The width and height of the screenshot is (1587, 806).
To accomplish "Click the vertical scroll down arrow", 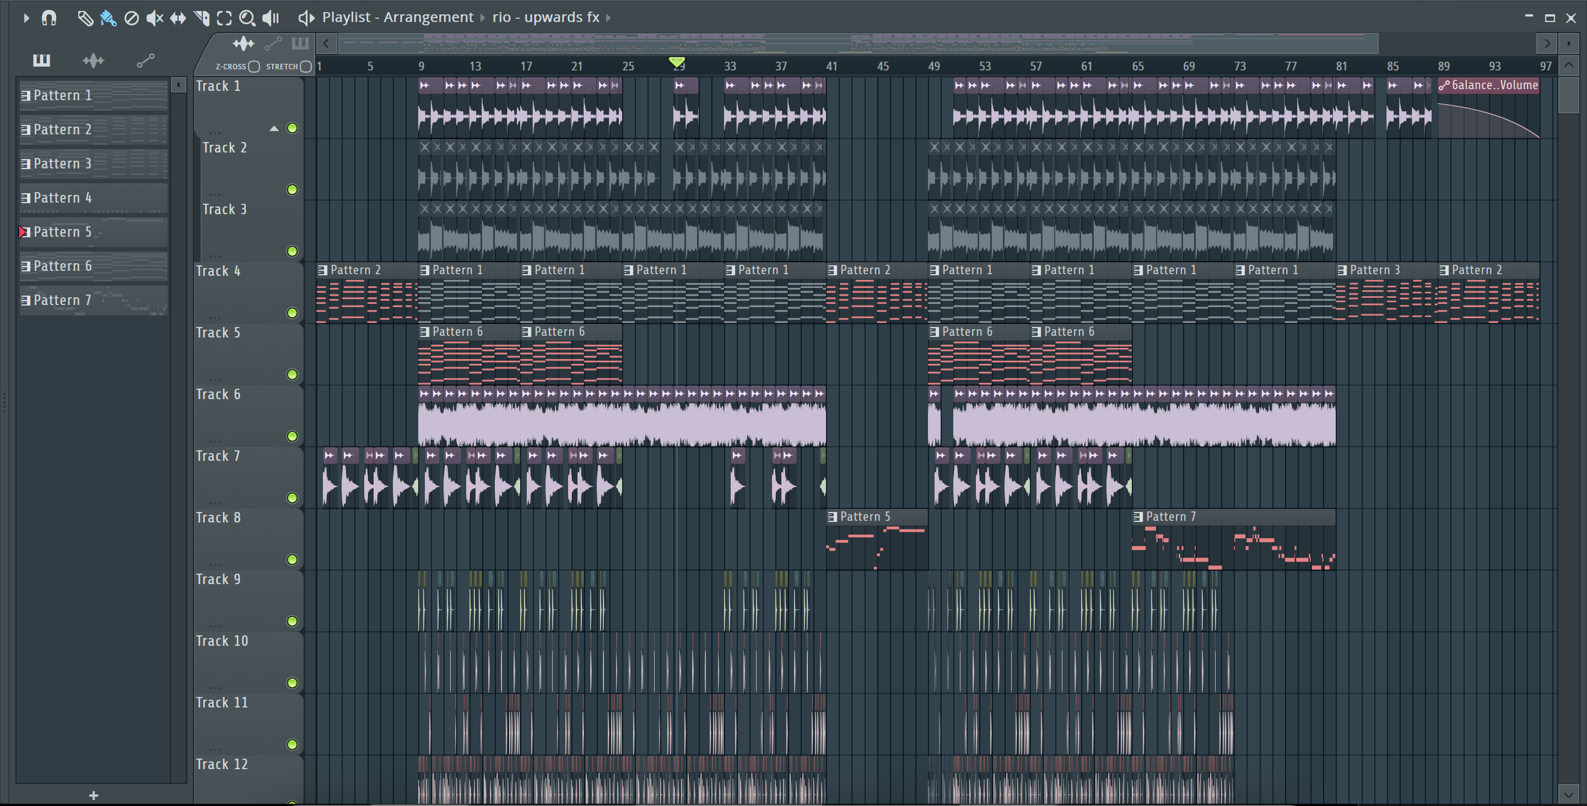I will pyautogui.click(x=1568, y=794).
